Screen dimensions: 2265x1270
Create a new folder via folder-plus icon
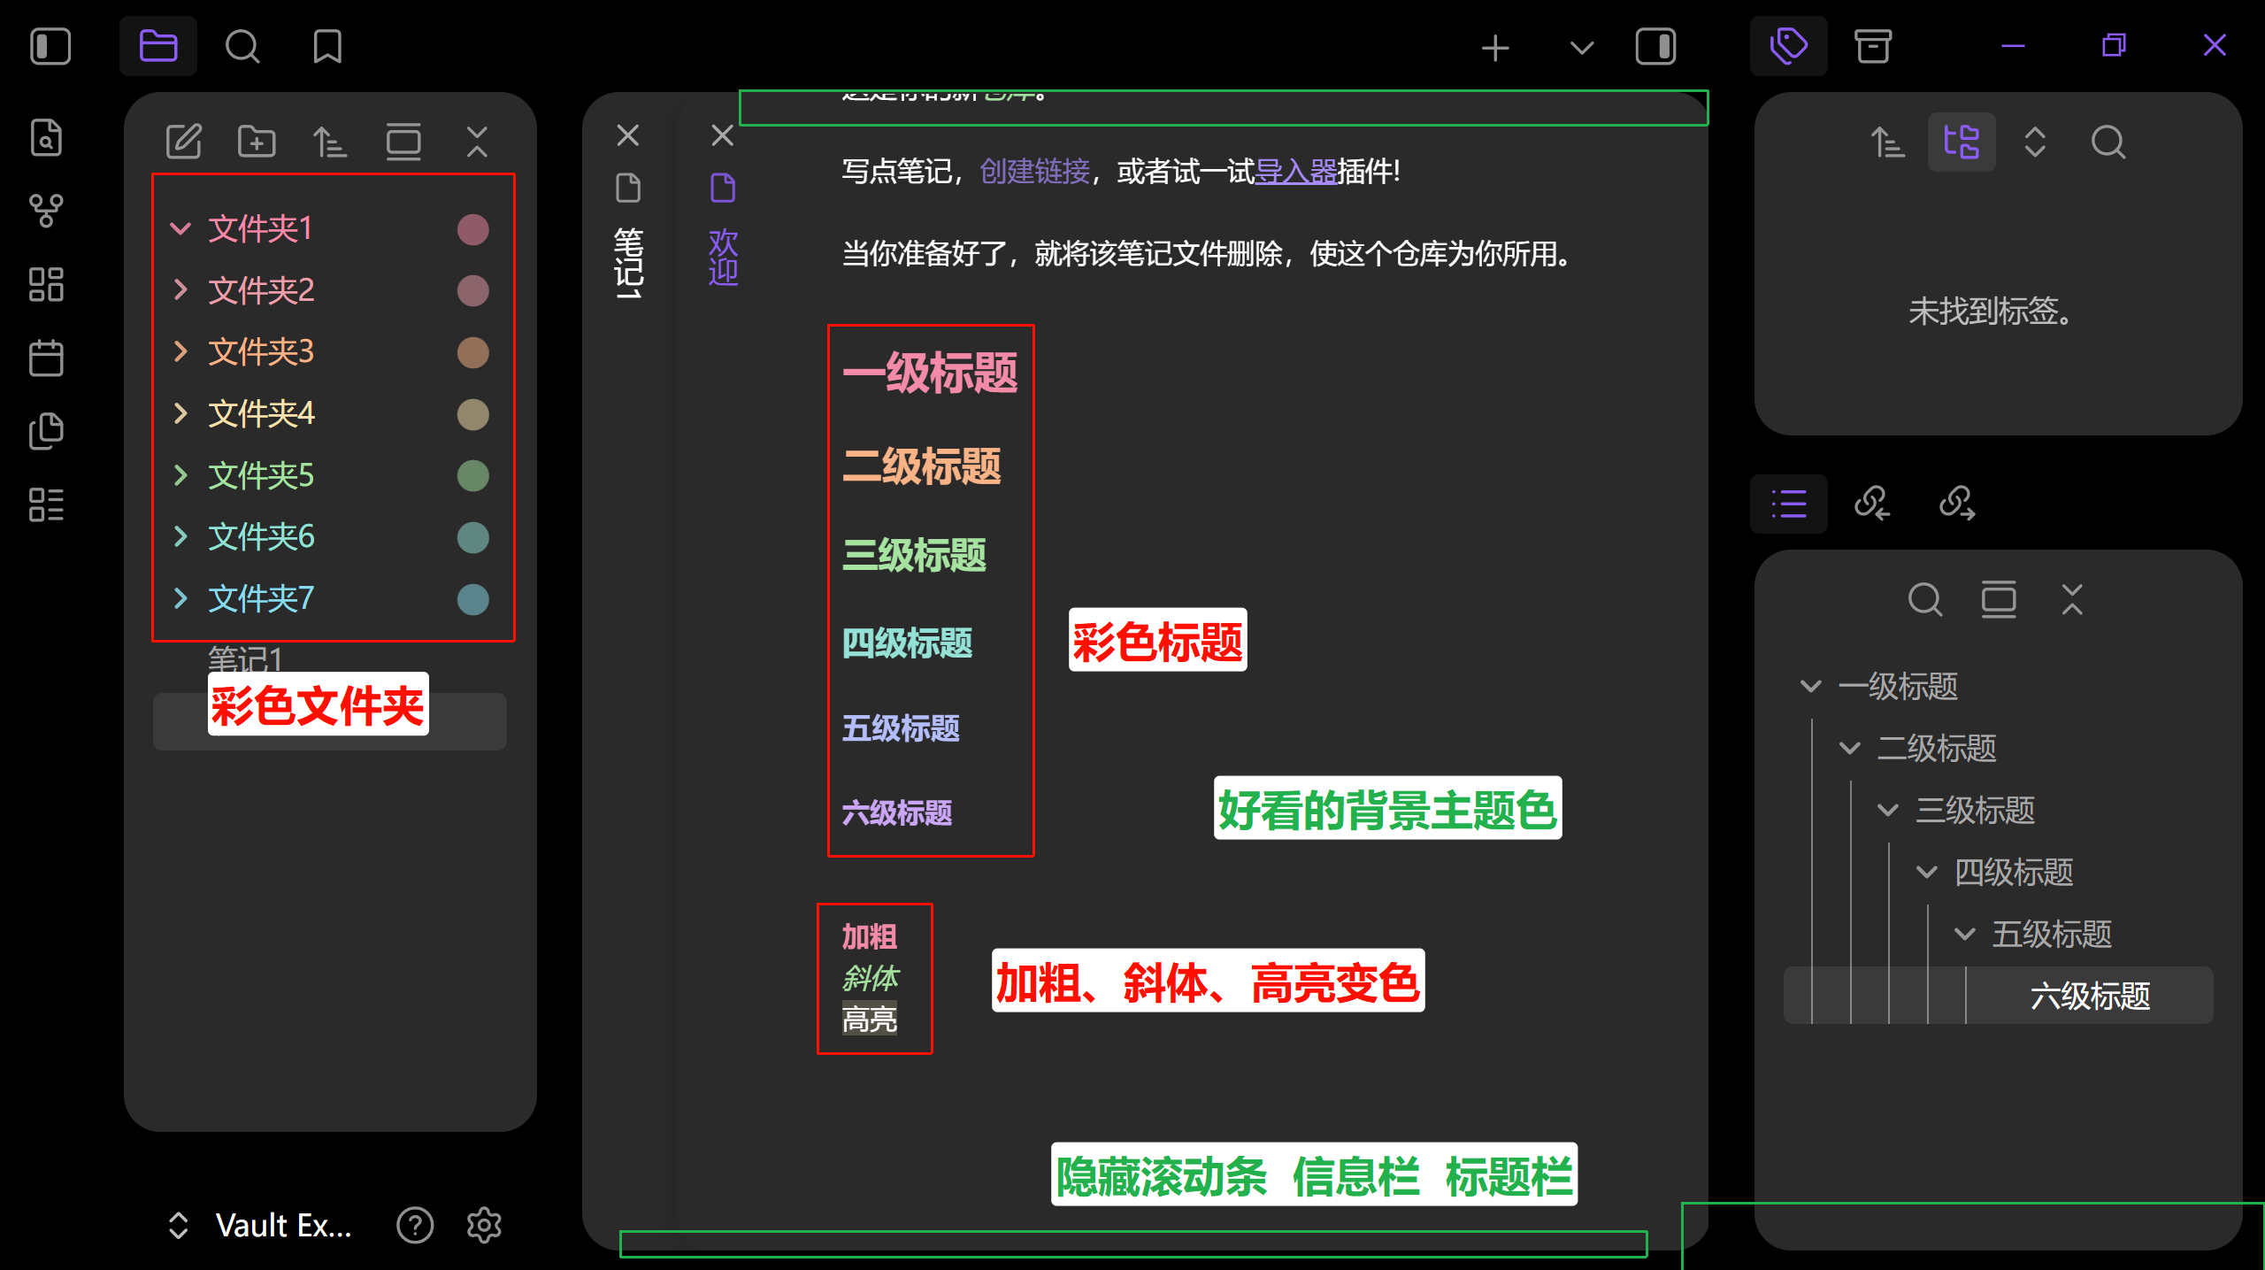(x=257, y=142)
